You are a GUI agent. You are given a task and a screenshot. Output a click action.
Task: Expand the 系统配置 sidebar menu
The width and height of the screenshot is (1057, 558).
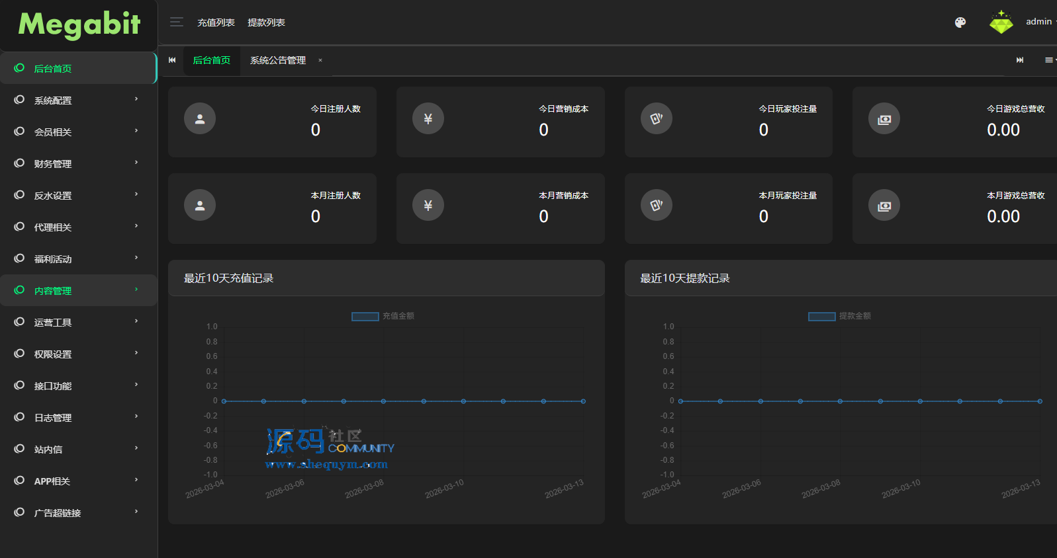[78, 100]
